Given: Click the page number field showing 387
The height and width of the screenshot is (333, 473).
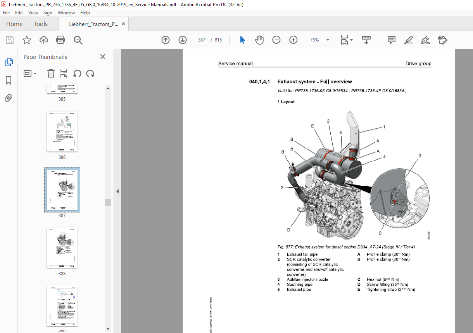Looking at the screenshot, I should tap(202, 40).
